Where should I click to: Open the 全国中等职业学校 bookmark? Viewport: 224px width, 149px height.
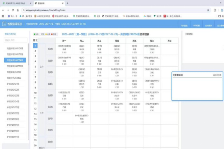coord(132,16)
